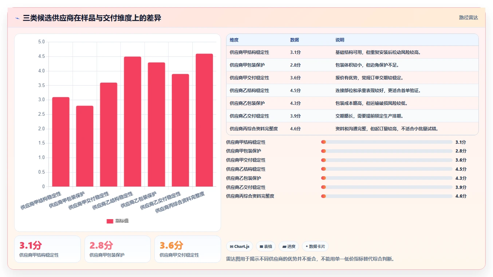Image resolution: width=493 pixels, height=277 pixels.
Task: Click the 4.3分 progress value label
Action: tap(461, 178)
